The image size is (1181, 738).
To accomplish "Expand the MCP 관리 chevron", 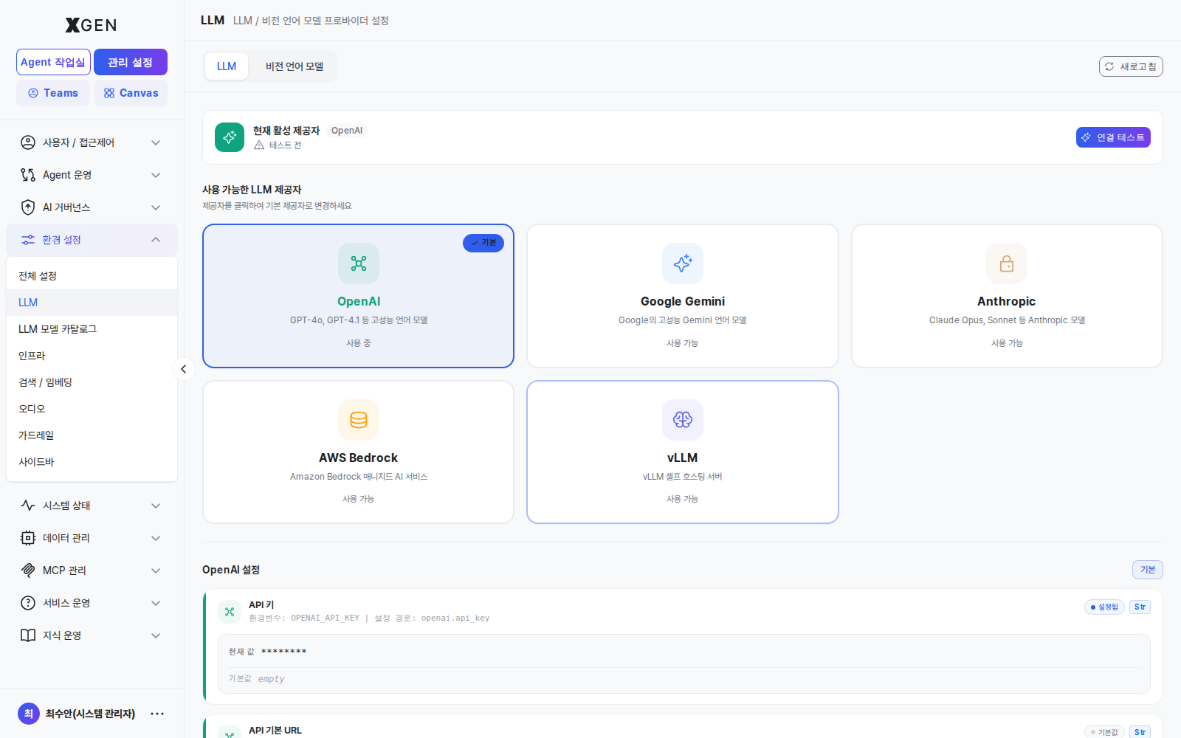I will click(x=156, y=570).
